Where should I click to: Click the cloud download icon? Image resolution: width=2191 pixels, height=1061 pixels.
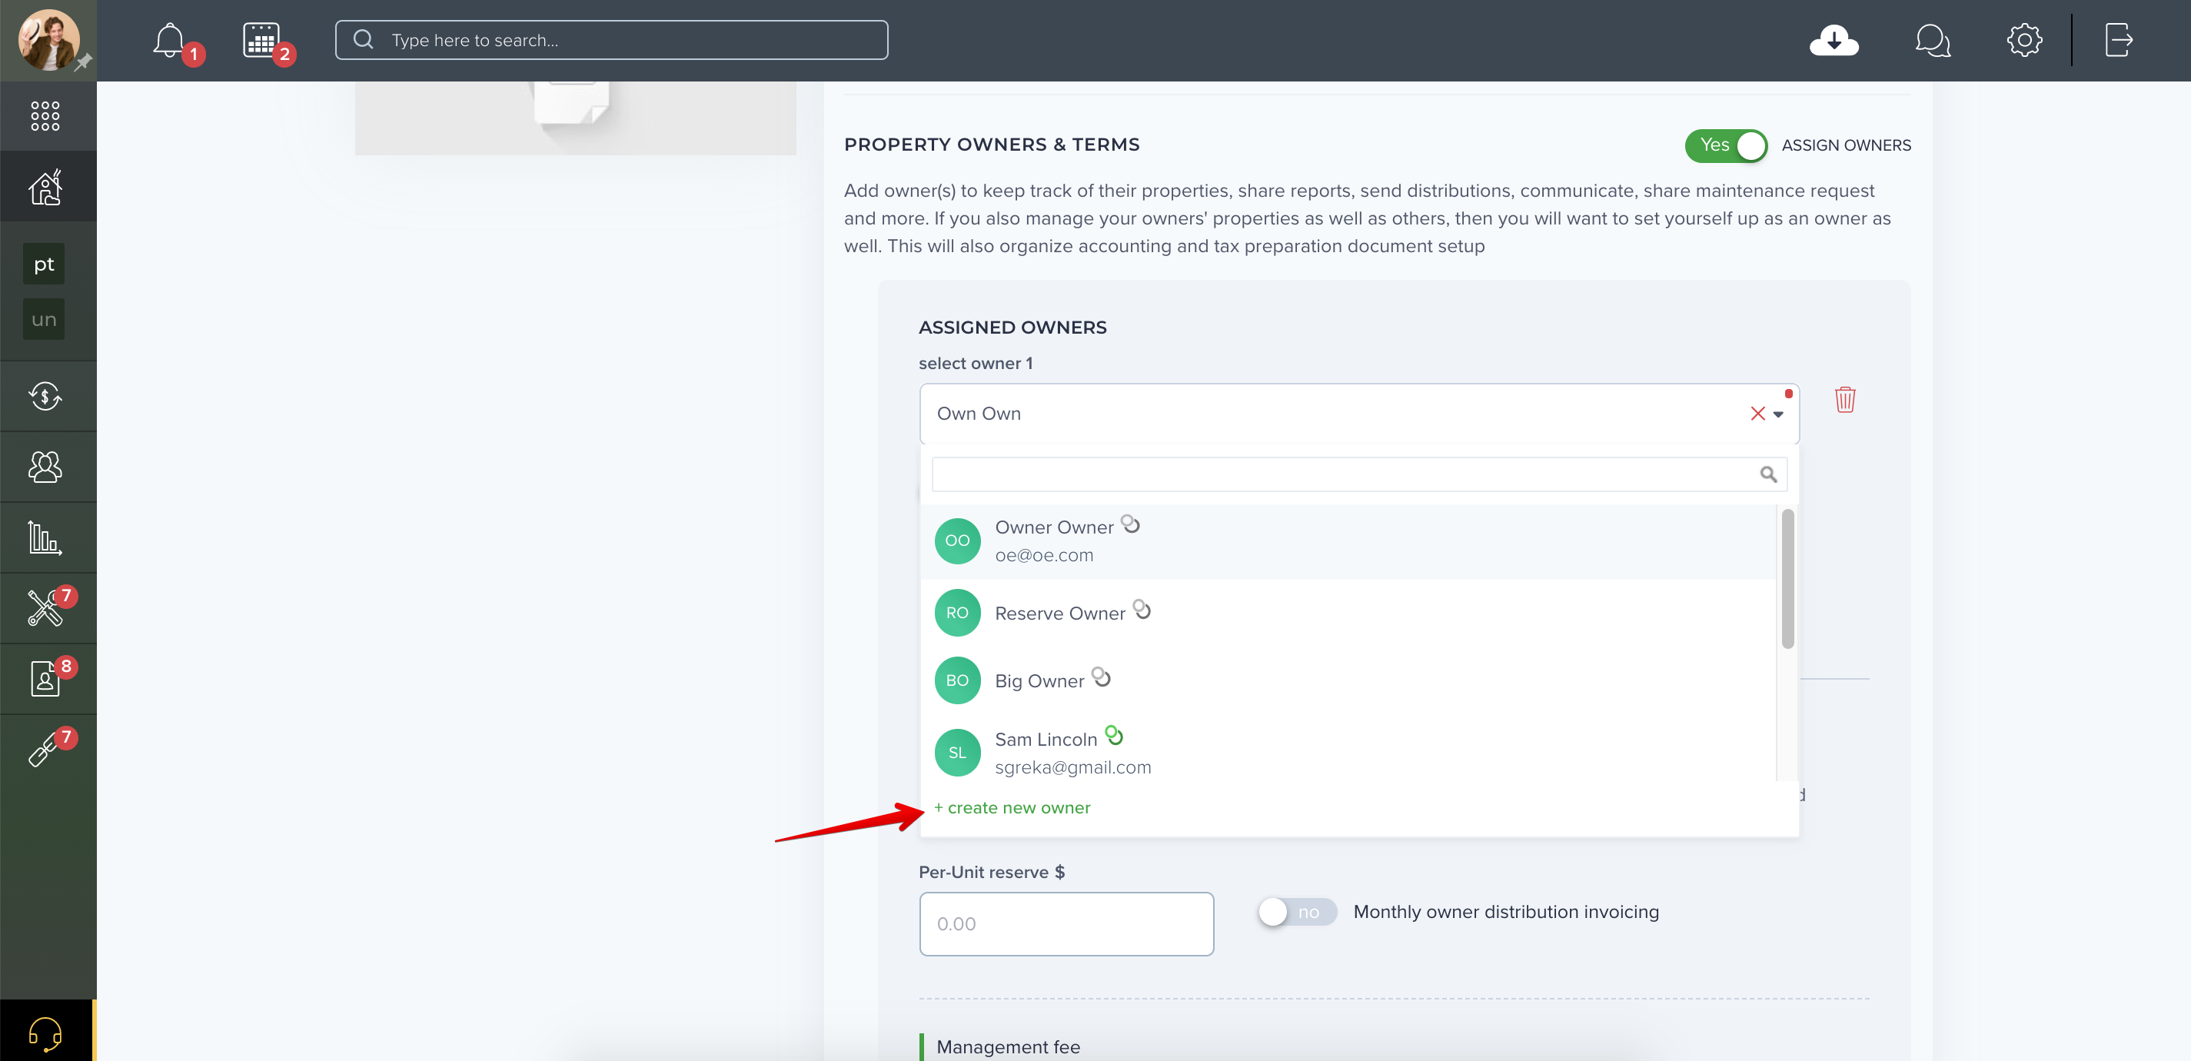pos(1834,40)
